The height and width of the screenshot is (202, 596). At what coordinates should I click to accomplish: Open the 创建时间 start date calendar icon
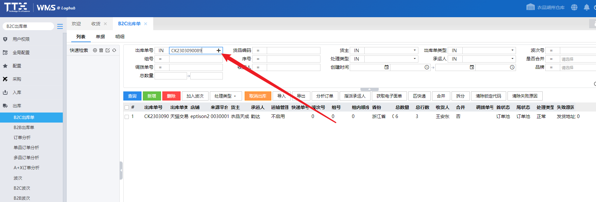tap(386, 67)
